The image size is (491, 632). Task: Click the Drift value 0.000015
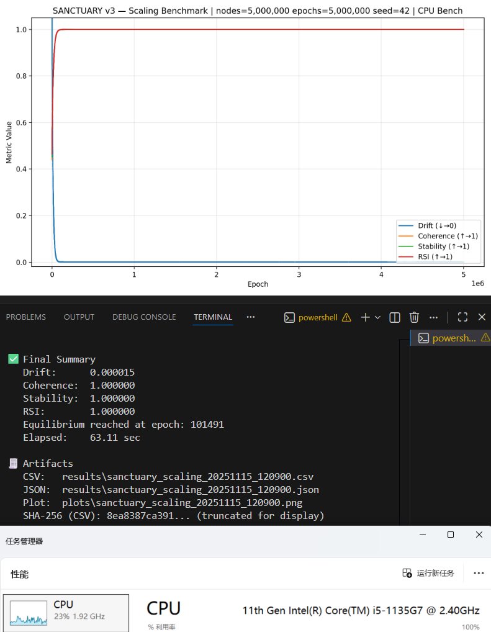112,372
